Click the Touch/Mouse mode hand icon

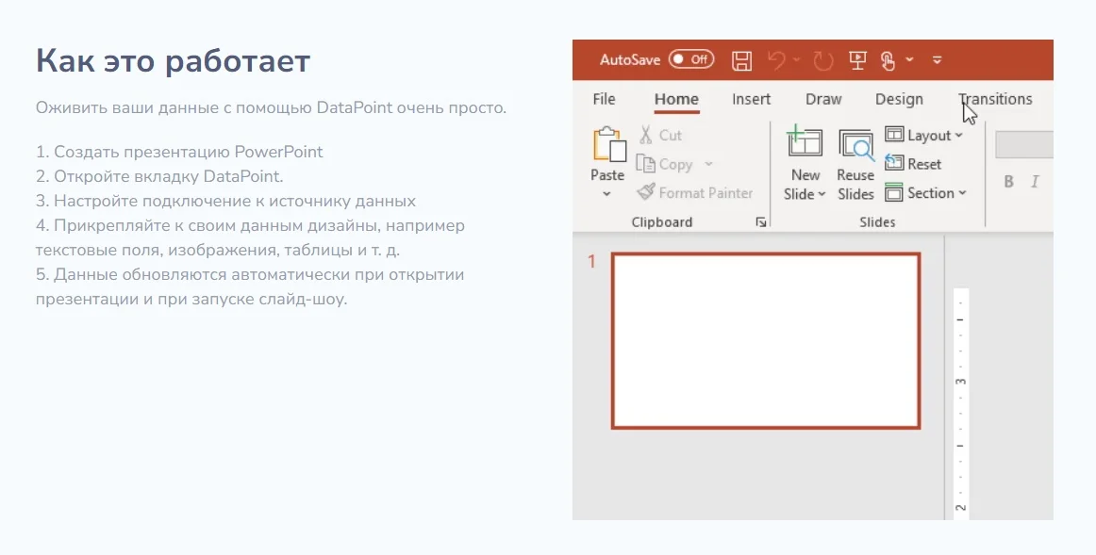pos(888,60)
